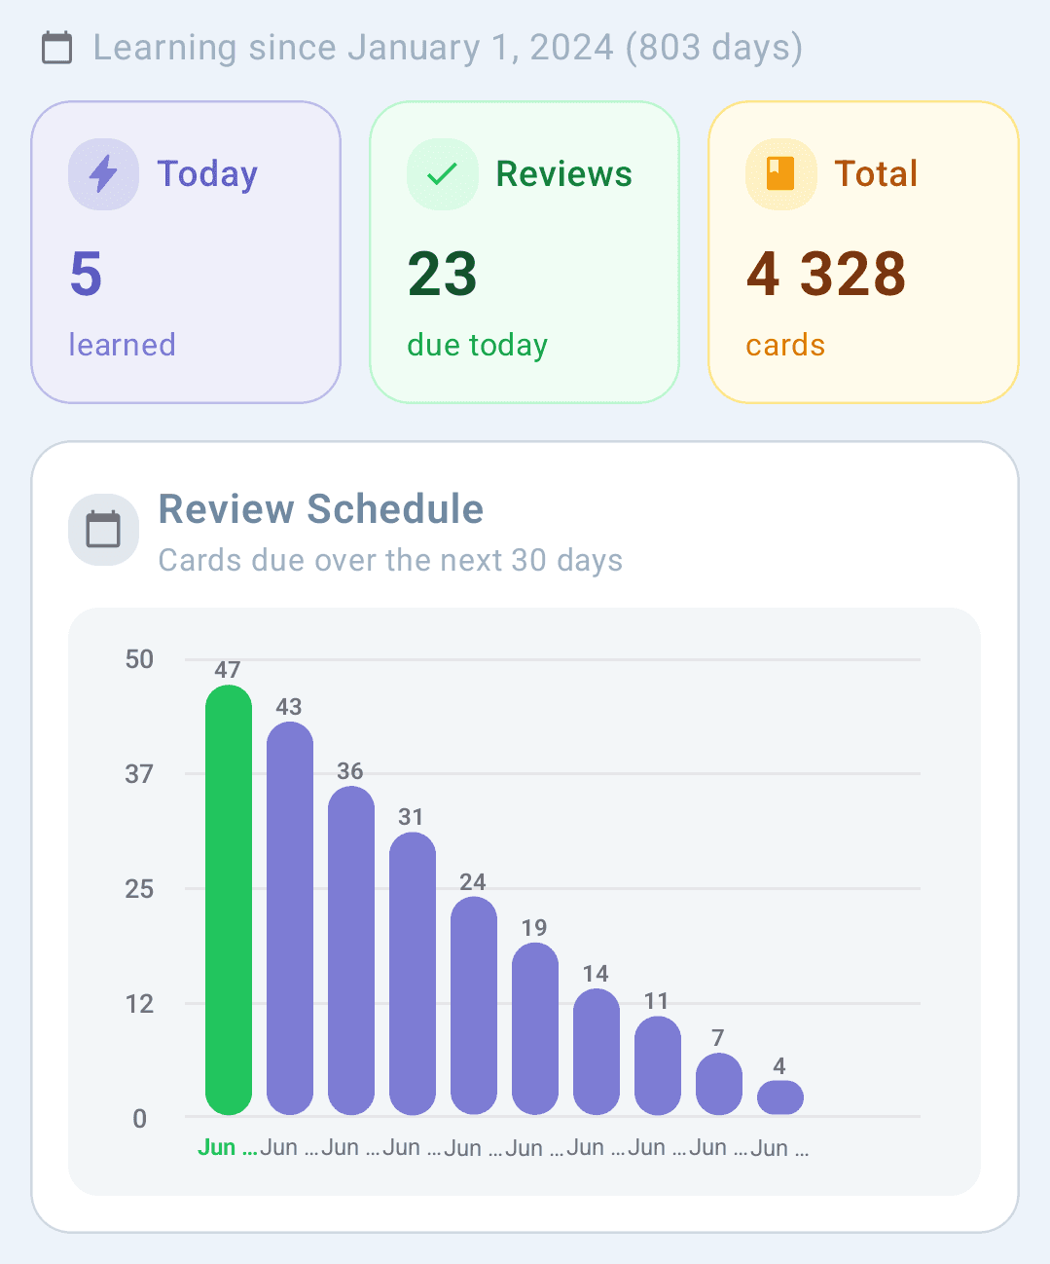This screenshot has width=1050, height=1264.
Task: Click the lightning bolt icon on the Today card
Action: coord(102,173)
